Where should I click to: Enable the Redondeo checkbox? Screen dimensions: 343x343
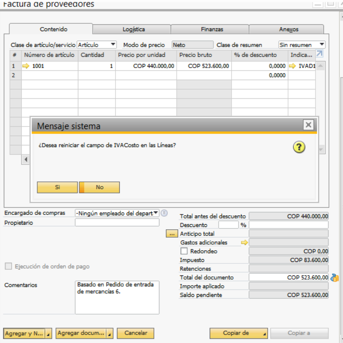184,251
